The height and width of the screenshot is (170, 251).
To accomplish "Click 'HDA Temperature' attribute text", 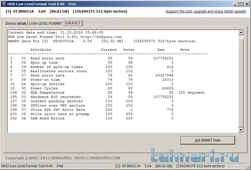I will (x=47, y=93).
